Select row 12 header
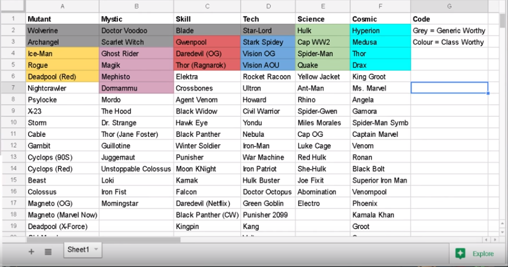The height and width of the screenshot is (267, 508). click(x=14, y=146)
